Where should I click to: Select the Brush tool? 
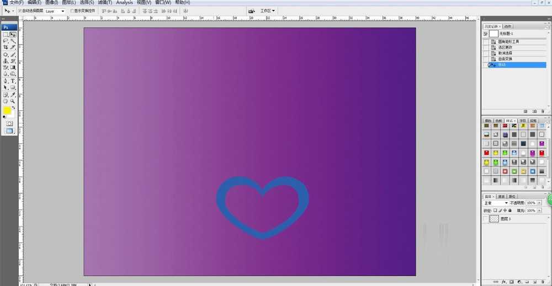(x=13, y=55)
